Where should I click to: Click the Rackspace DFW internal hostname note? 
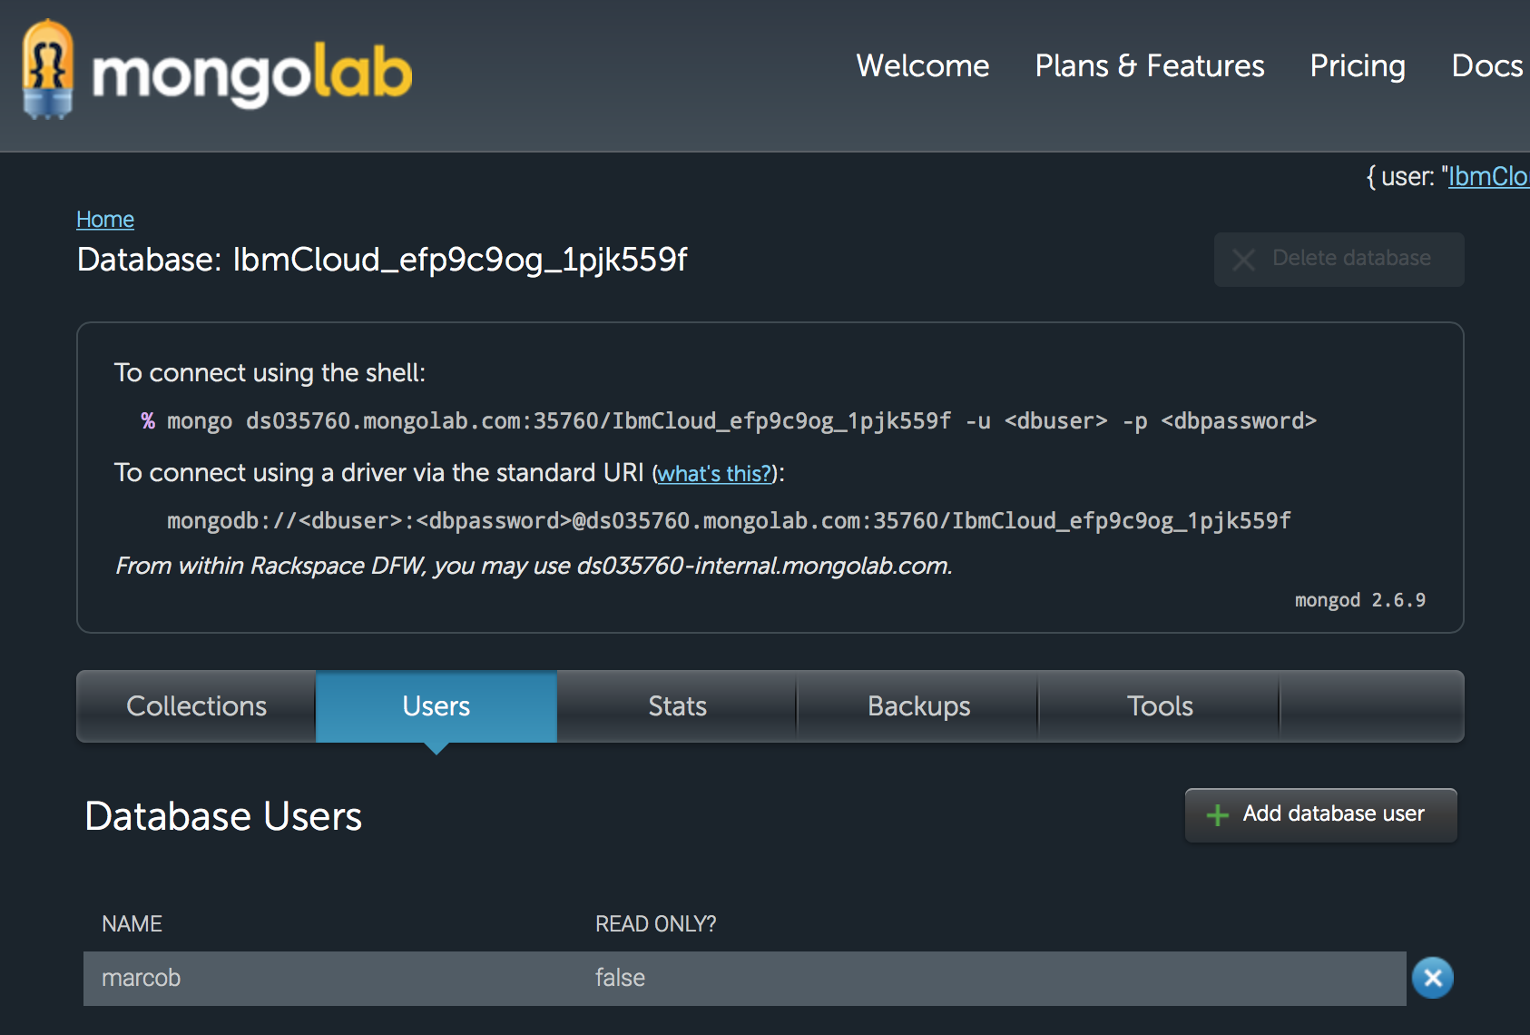click(x=534, y=566)
